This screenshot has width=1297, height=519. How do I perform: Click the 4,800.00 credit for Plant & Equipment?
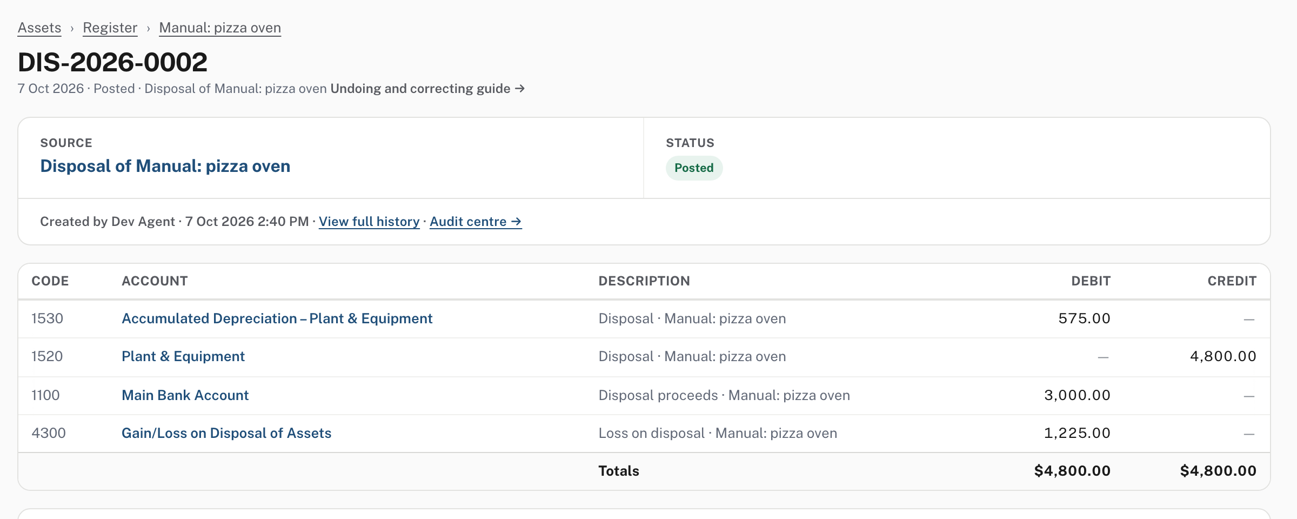point(1223,356)
